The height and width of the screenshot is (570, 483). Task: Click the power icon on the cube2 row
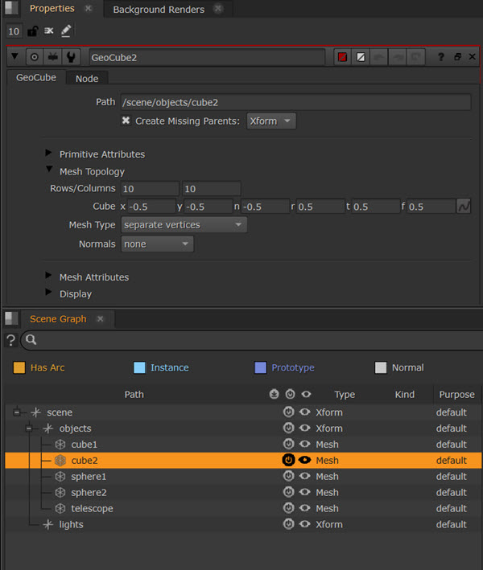click(x=288, y=461)
